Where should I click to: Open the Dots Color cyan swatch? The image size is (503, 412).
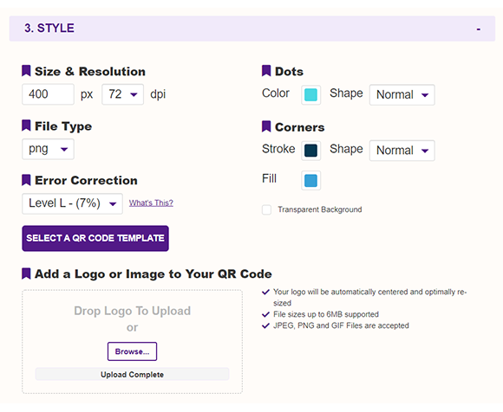[x=310, y=94]
